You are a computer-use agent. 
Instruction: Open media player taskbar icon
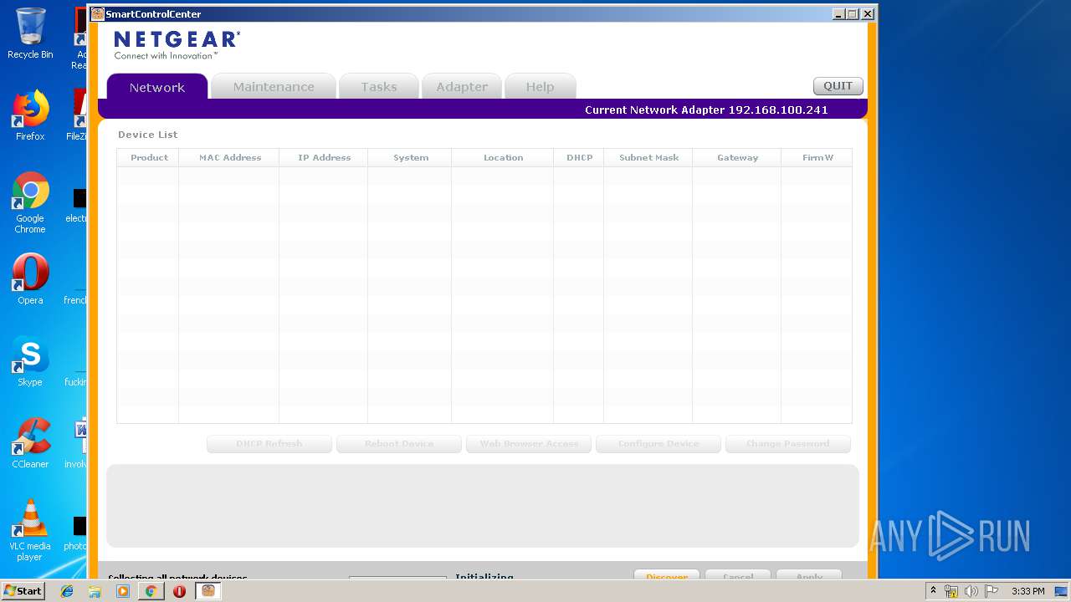(x=123, y=591)
